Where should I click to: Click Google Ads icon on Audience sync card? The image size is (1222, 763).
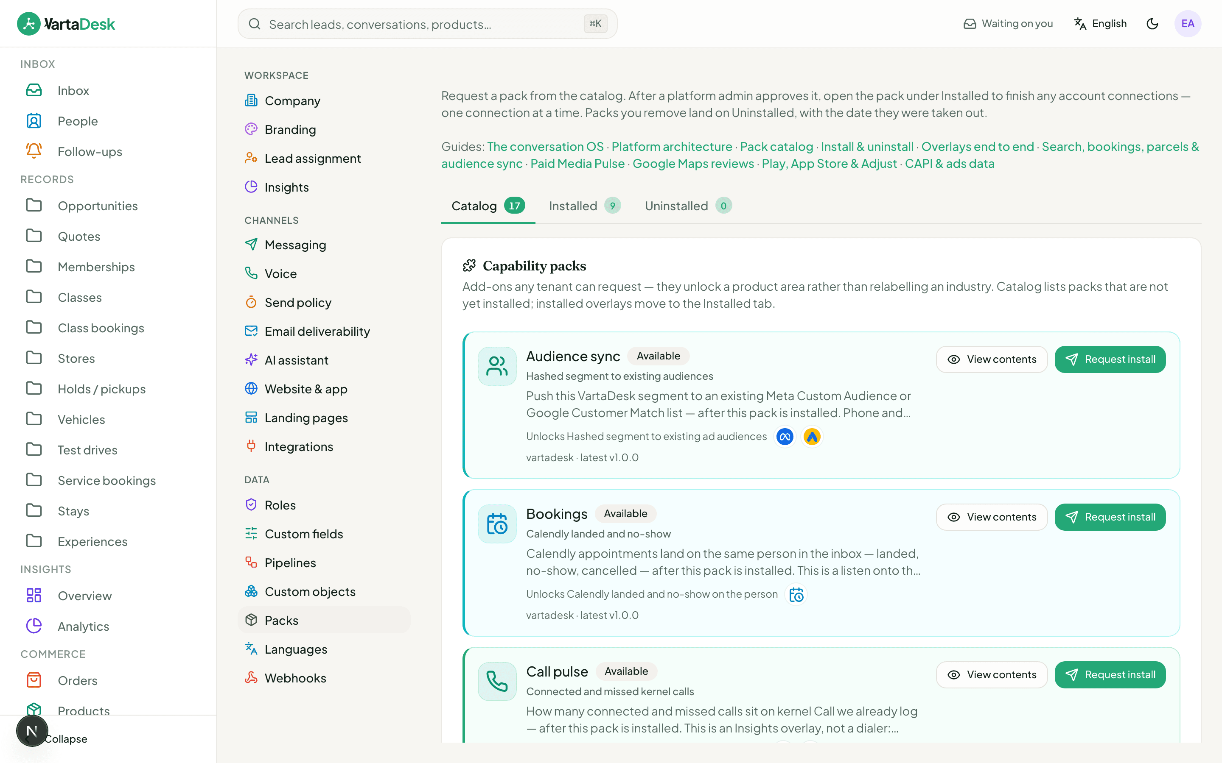[812, 437]
